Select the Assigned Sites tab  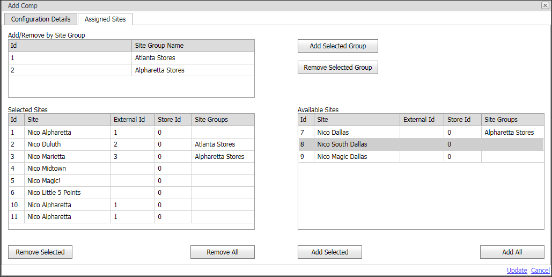pos(105,19)
